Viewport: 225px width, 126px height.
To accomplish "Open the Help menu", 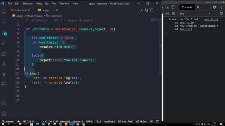I will pos(75,3).
